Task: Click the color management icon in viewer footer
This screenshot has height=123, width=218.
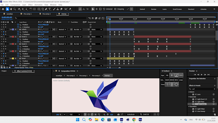Action: (104, 114)
